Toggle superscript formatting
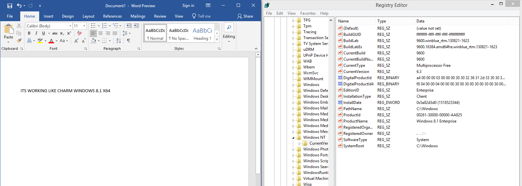 click(x=69, y=33)
